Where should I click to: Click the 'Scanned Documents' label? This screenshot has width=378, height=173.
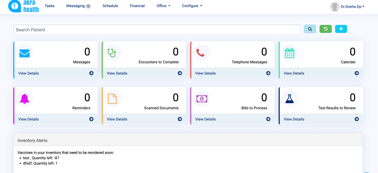pos(161,108)
